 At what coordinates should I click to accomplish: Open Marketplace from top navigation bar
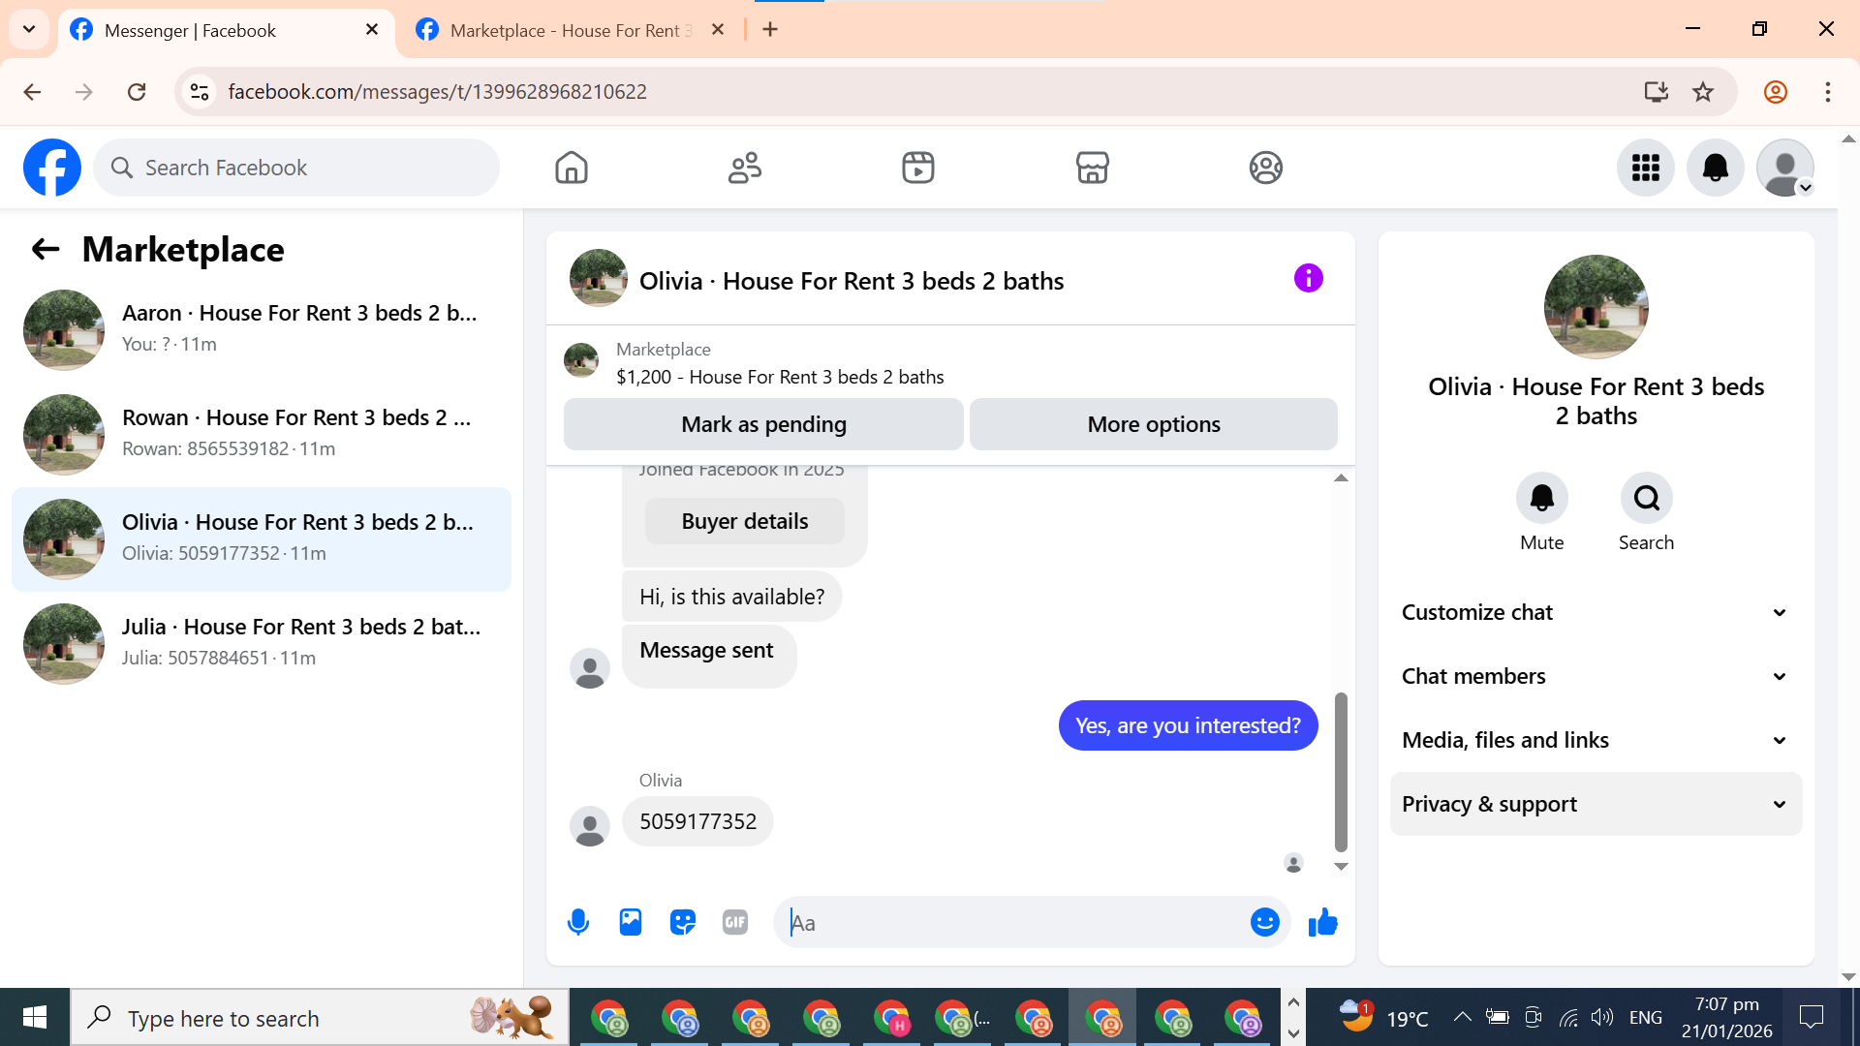coord(1092,168)
